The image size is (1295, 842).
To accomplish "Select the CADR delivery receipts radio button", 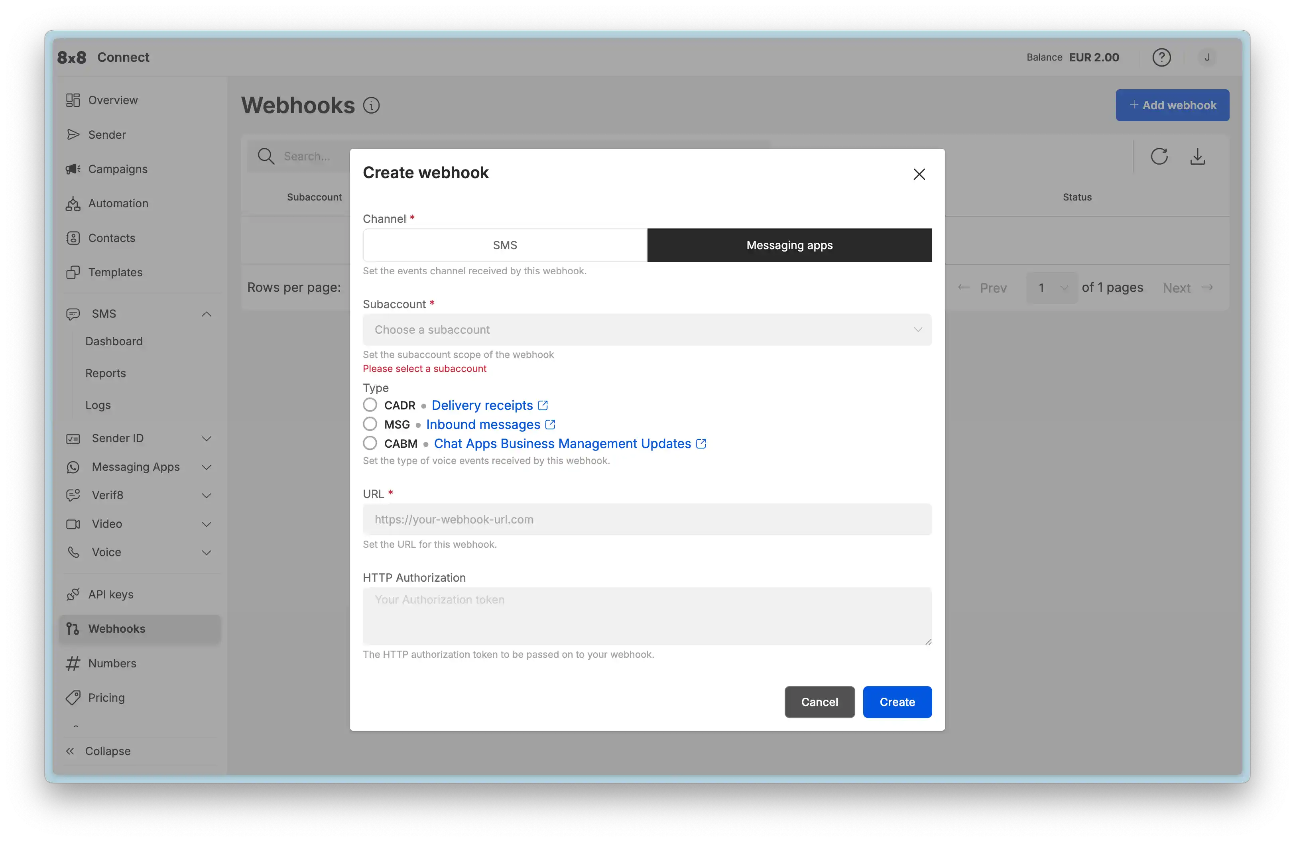I will tap(370, 405).
